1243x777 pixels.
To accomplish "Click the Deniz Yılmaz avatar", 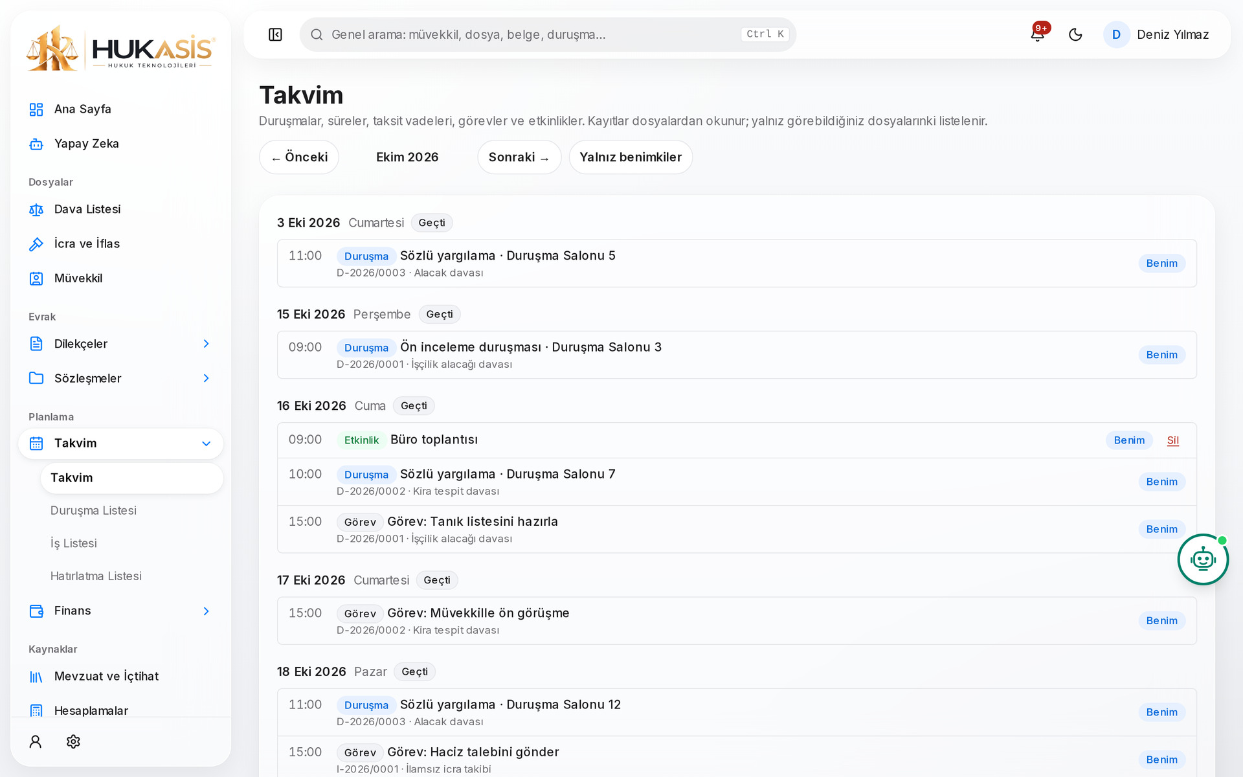I will [1116, 34].
